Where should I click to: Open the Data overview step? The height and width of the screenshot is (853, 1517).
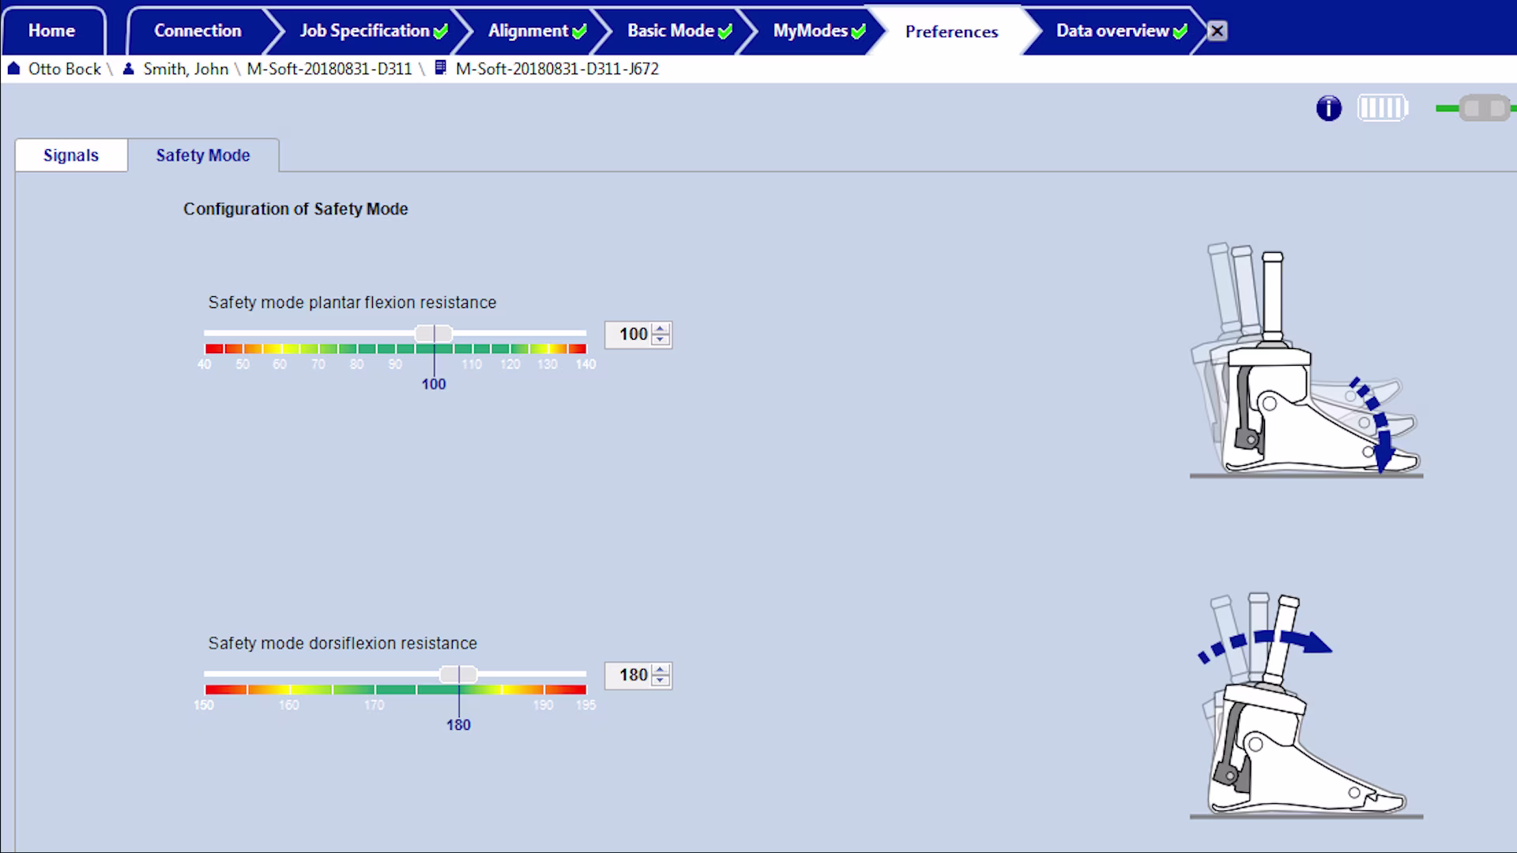(1112, 31)
